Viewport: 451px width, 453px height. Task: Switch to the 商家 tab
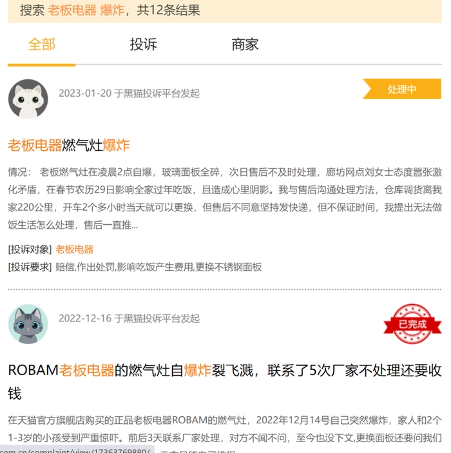[x=245, y=44]
